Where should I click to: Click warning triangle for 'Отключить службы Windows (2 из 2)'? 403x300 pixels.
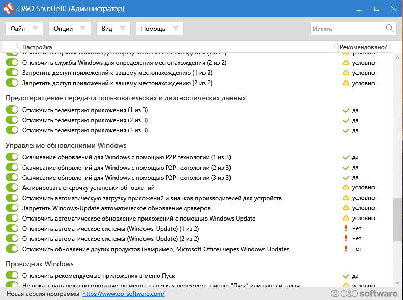click(346, 63)
